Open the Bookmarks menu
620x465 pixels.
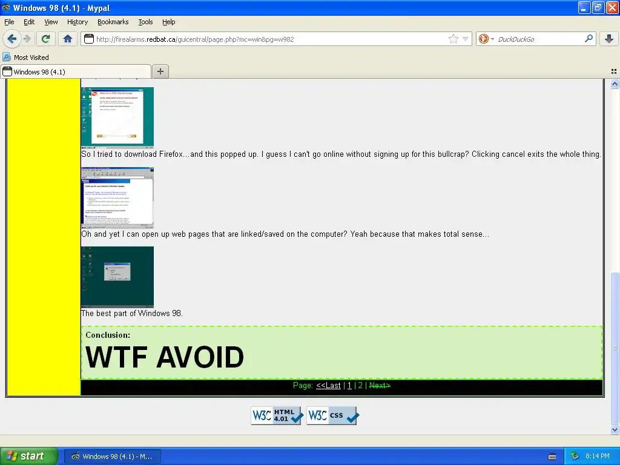tap(113, 22)
